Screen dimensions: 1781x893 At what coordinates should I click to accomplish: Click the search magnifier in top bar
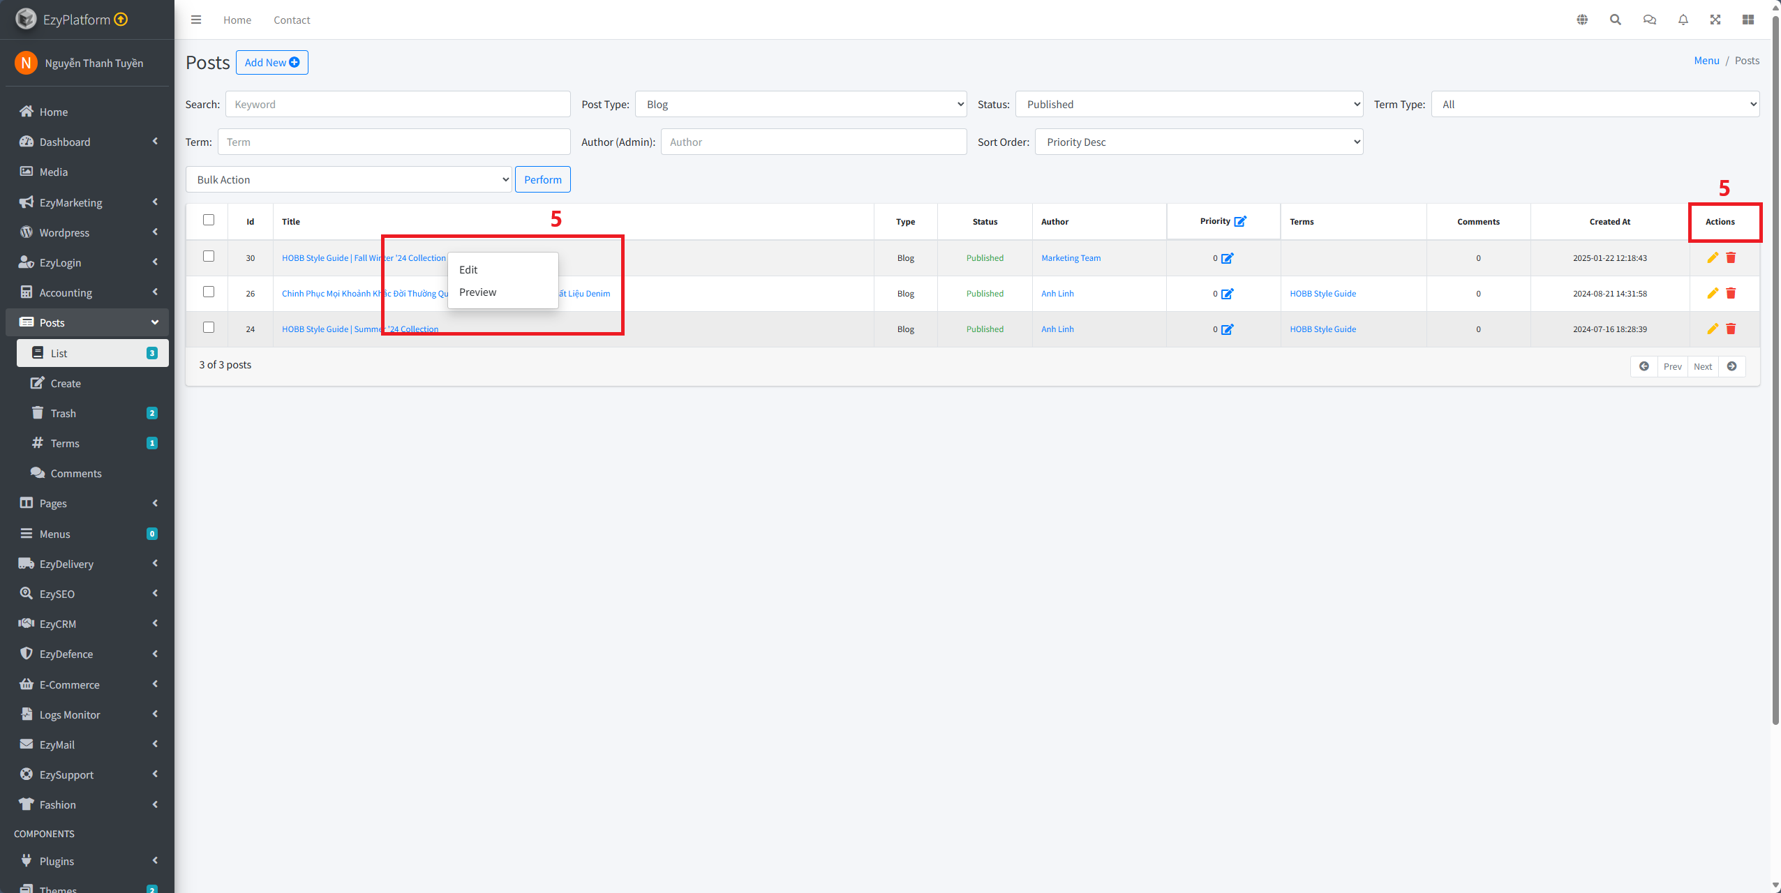pos(1615,20)
